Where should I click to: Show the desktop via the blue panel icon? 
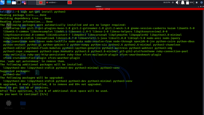point(9,2)
